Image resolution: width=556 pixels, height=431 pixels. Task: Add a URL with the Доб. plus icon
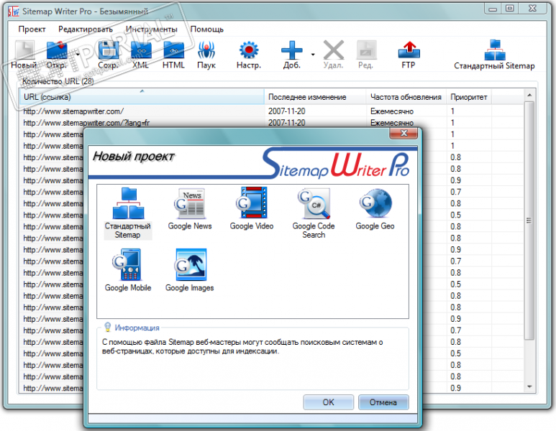click(292, 55)
